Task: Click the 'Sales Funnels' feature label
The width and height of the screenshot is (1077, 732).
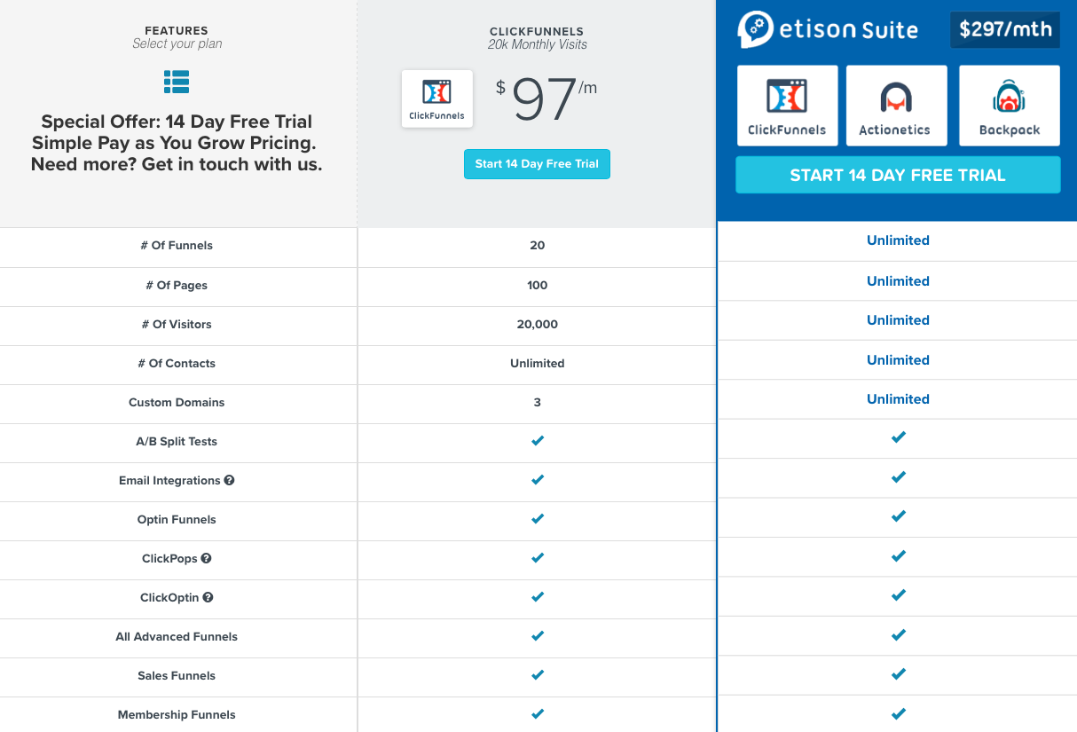Action: click(x=177, y=676)
